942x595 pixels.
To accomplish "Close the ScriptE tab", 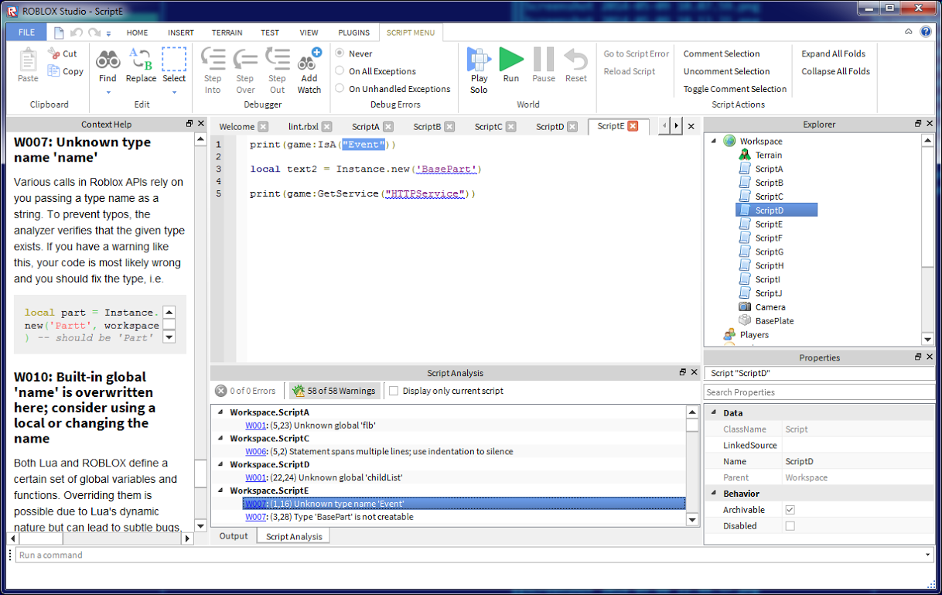I will (633, 126).
